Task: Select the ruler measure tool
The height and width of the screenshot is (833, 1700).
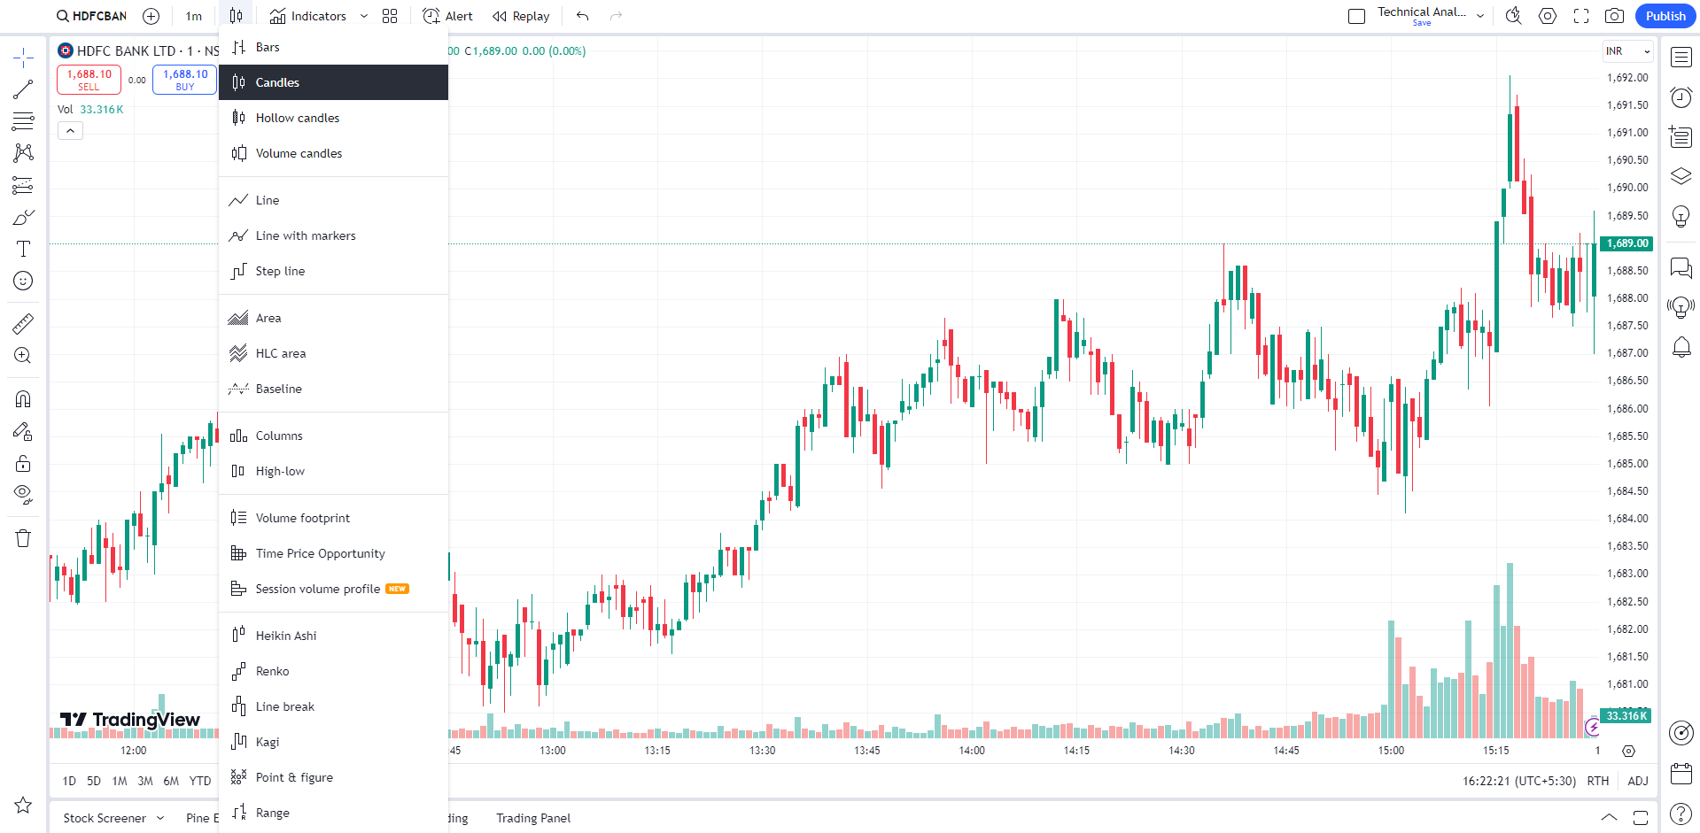Action: click(x=23, y=324)
